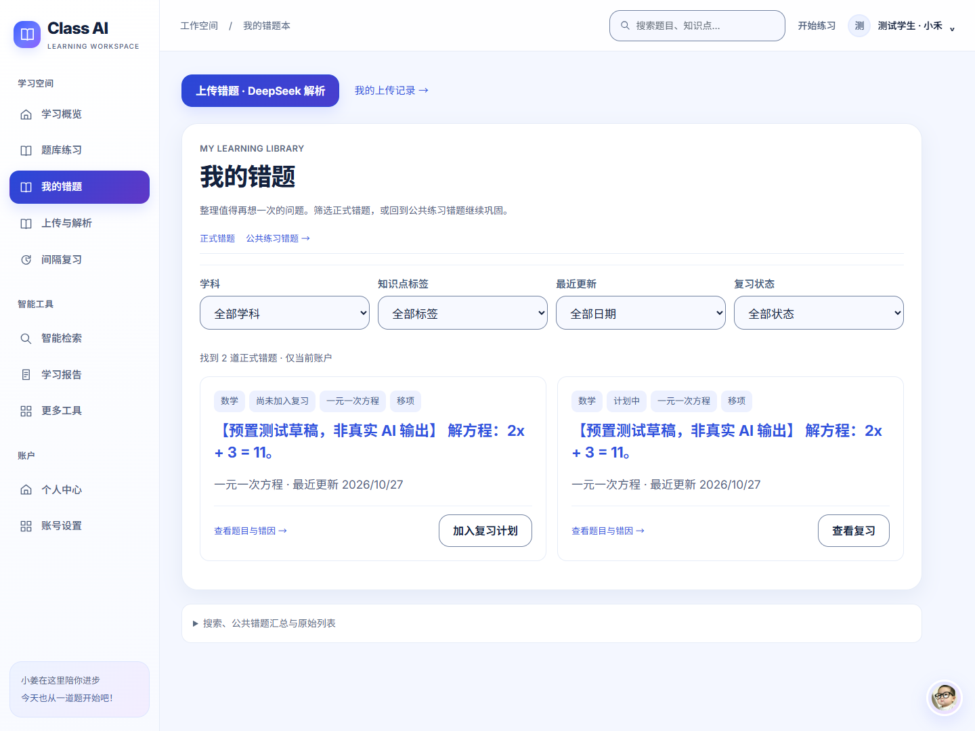Click the grid icon beside 账号设置
The height and width of the screenshot is (731, 975).
[26, 526]
